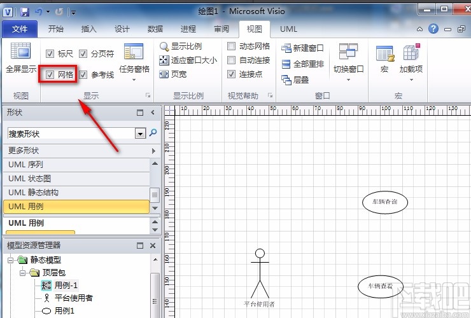Collapse the 顶层包 tree node
This screenshot has height=318, width=471.
(23, 273)
